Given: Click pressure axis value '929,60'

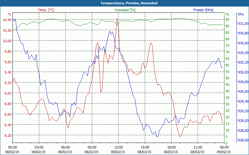Looking at the screenshot, I should [x=243, y=91].
